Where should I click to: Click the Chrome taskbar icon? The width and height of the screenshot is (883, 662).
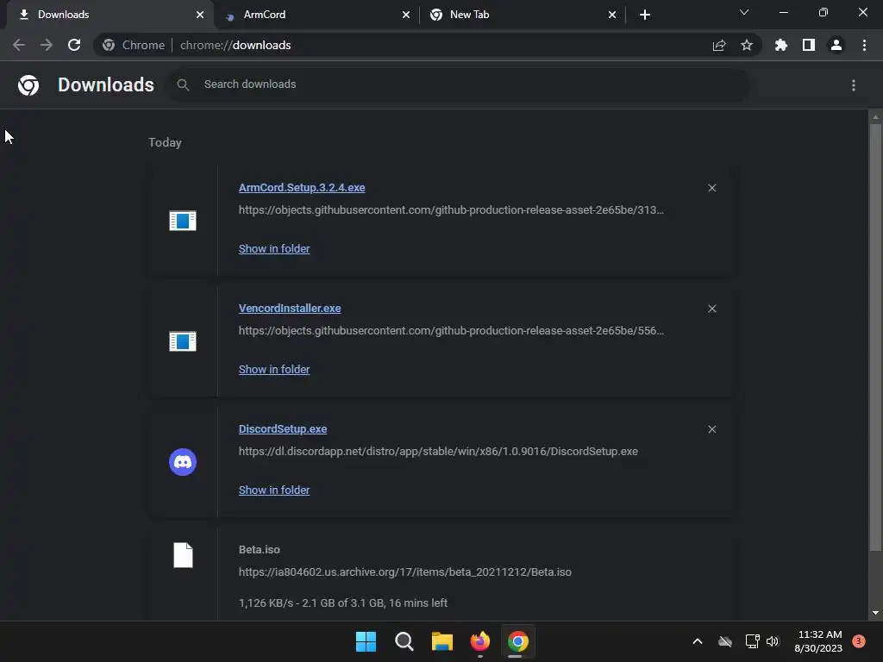518,641
